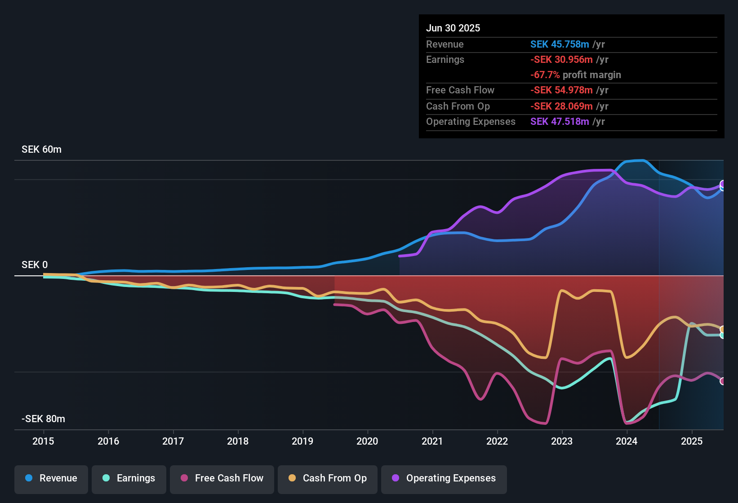Select the 2021 x-axis label
The image size is (738, 503).
point(432,441)
